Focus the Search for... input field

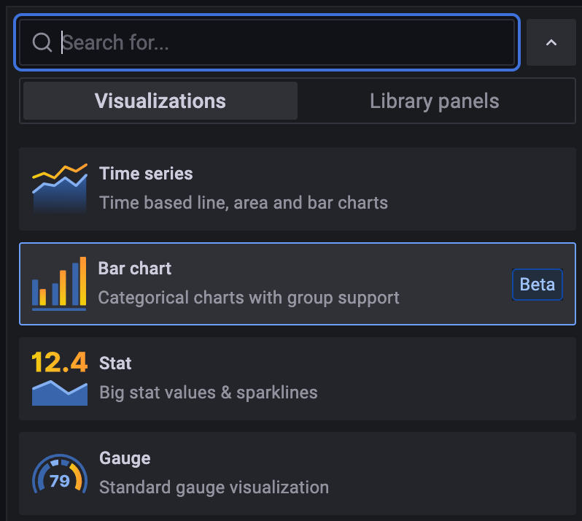pyautogui.click(x=284, y=42)
